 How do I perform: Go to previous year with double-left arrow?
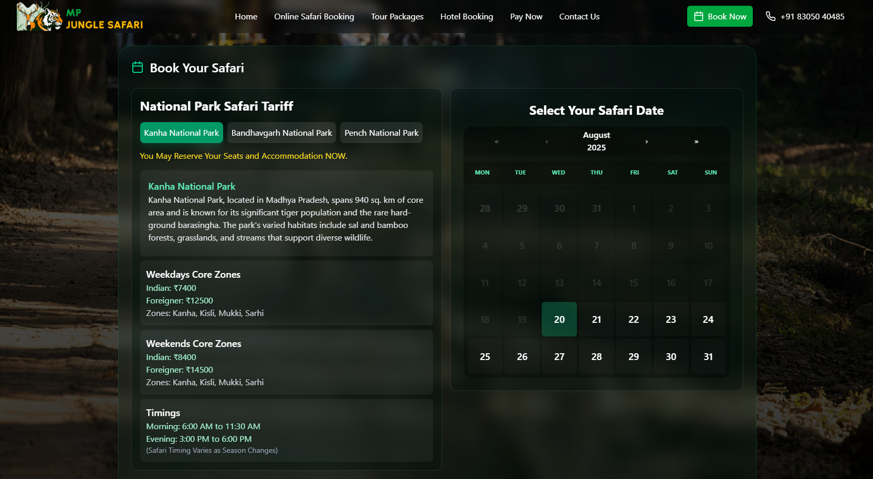tap(497, 141)
